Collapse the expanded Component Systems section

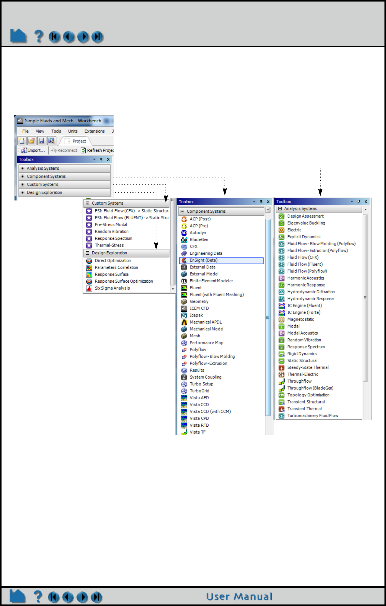coord(183,211)
